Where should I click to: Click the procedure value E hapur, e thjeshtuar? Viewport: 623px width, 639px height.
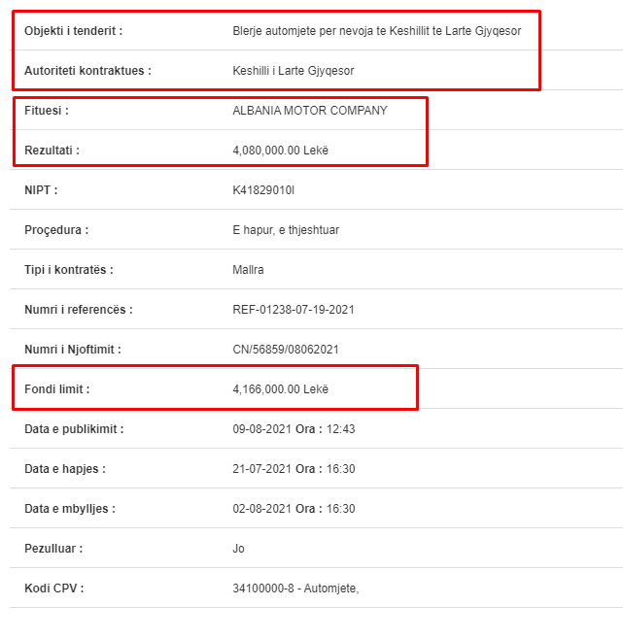click(286, 230)
